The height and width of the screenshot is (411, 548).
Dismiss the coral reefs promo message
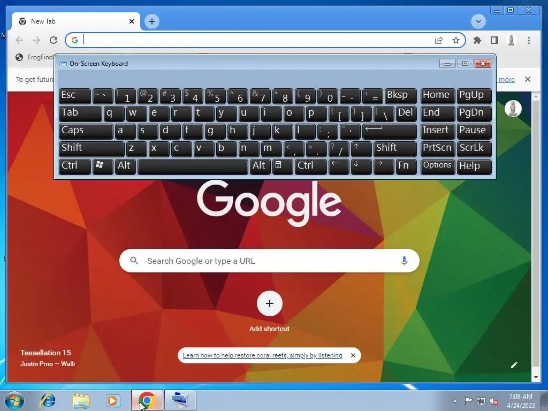coord(353,355)
